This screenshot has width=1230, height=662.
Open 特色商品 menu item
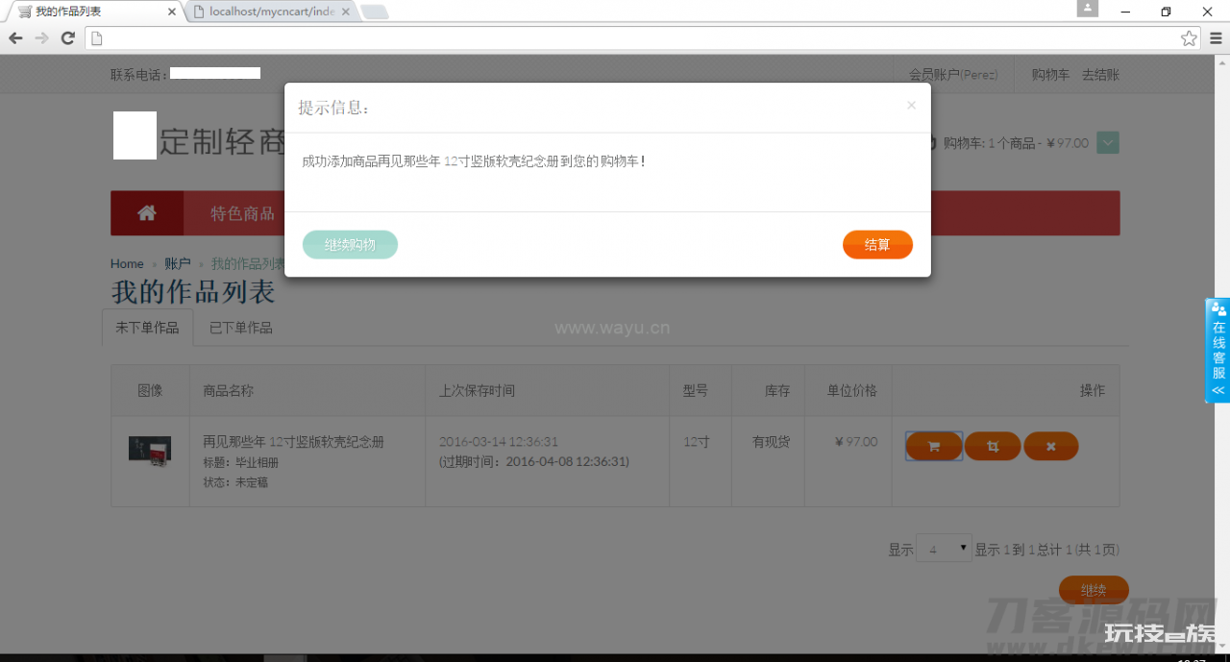[243, 213]
